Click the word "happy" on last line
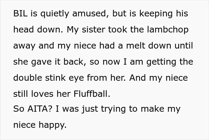 click(x=52, y=126)
